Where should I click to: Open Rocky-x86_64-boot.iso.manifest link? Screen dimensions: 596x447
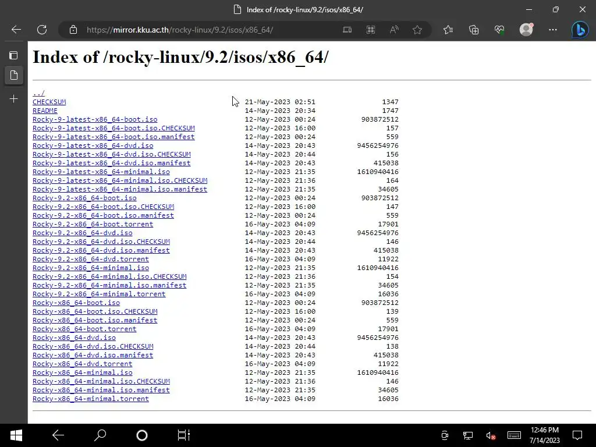point(95,321)
